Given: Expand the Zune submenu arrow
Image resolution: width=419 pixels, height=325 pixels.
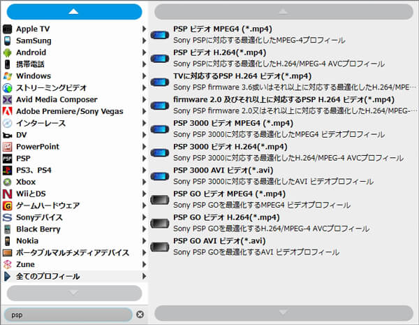Looking at the screenshot, I should click(x=144, y=264).
